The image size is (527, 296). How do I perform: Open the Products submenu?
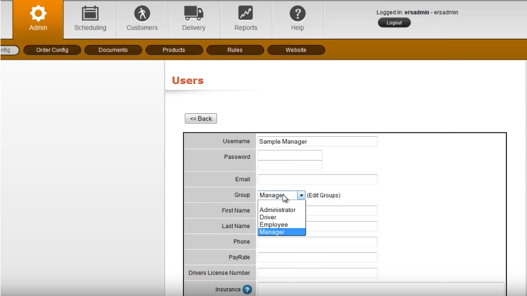[x=174, y=50]
